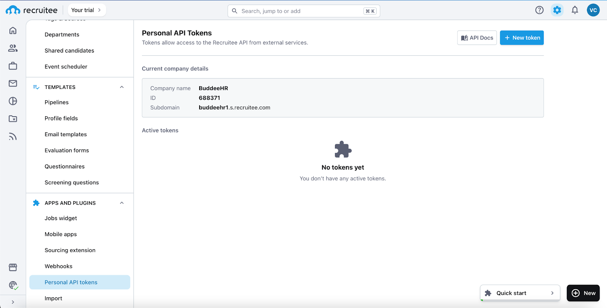
Task: Open the Help question mark icon
Action: [x=539, y=10]
